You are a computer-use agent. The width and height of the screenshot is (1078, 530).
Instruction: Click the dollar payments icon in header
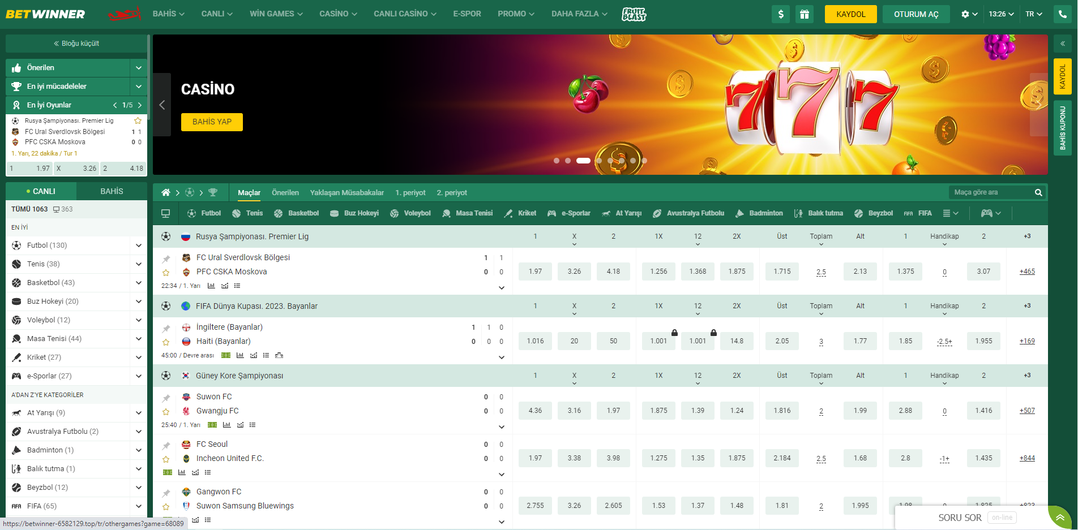click(781, 14)
